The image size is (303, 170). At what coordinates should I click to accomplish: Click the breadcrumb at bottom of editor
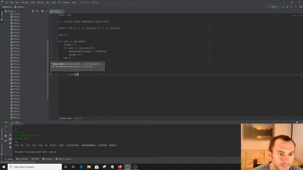(x=71, y=119)
